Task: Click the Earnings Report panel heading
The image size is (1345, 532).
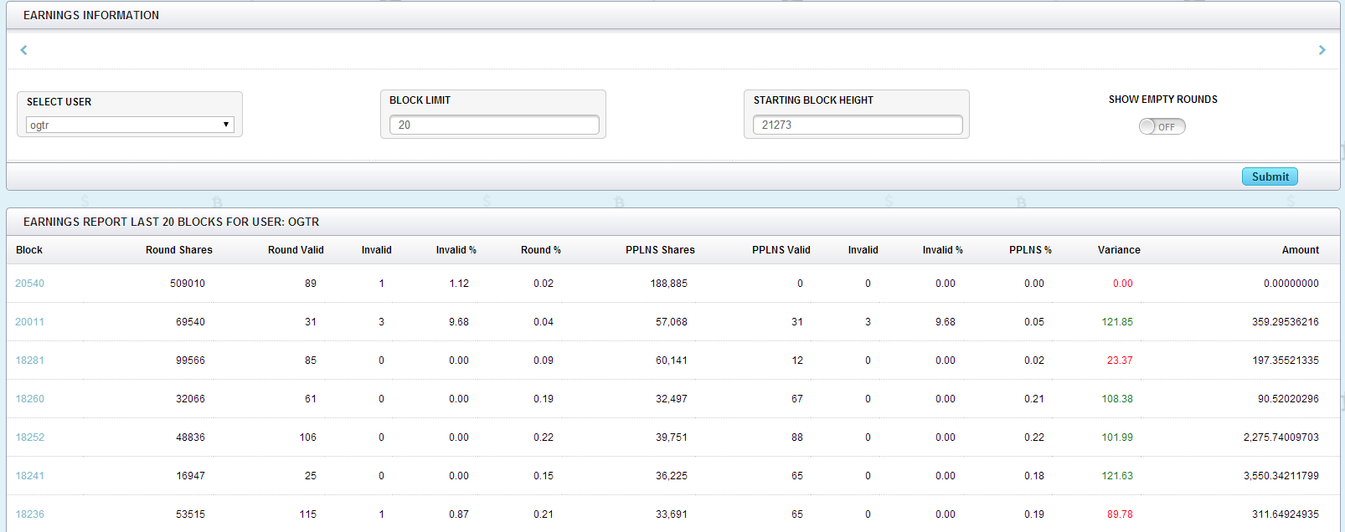Action: coord(171,222)
